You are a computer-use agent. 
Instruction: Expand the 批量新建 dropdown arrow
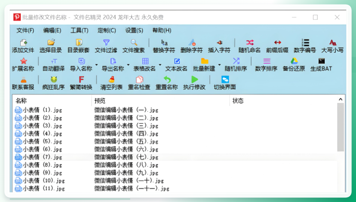click(220, 65)
